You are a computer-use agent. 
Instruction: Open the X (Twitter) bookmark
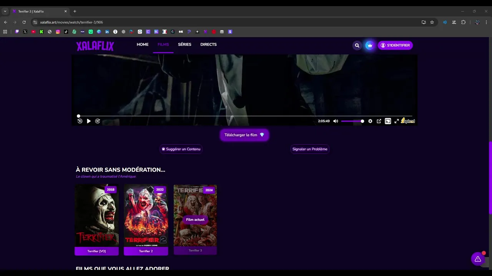pos(25,32)
